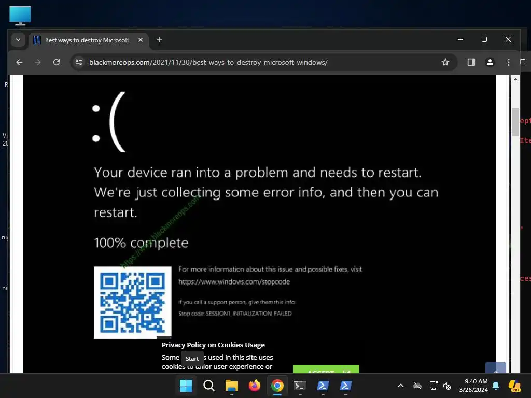The image size is (531, 398).
Task: Open the Chrome three-dot menu
Action: point(508,62)
